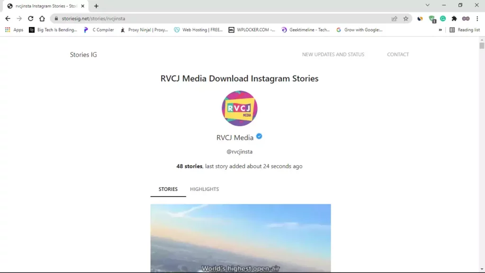This screenshot has height=273, width=485.
Task: Bookmark this page with the star
Action: click(406, 18)
